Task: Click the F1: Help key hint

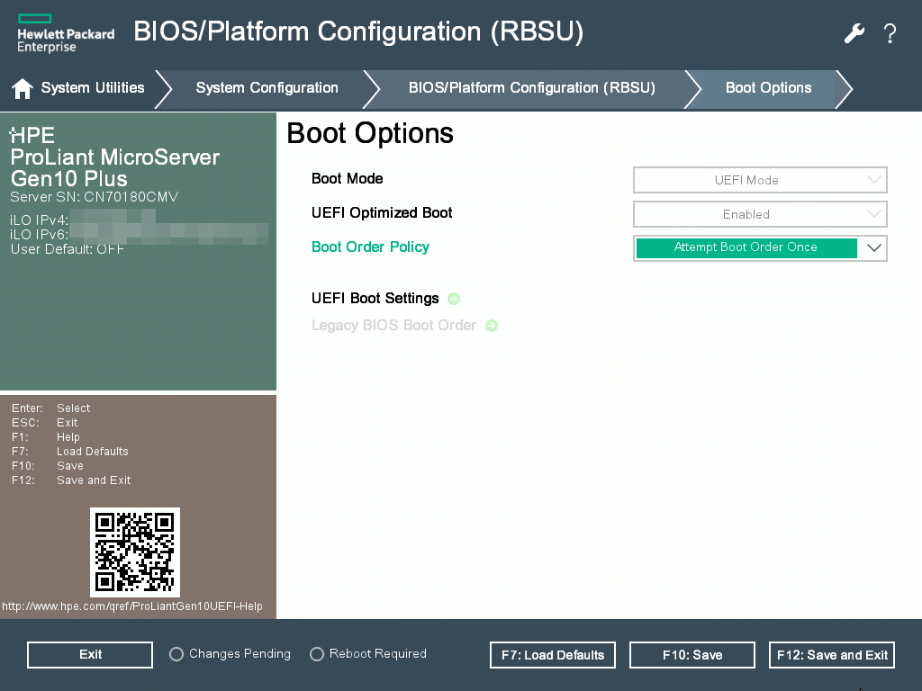Action: [46, 437]
